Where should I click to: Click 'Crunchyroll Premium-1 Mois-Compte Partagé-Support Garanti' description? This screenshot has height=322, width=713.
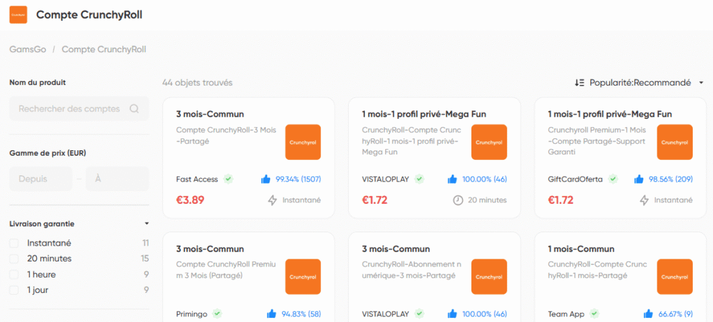pyautogui.click(x=597, y=140)
